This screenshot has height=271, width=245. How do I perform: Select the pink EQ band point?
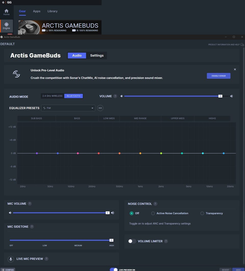click(78, 153)
